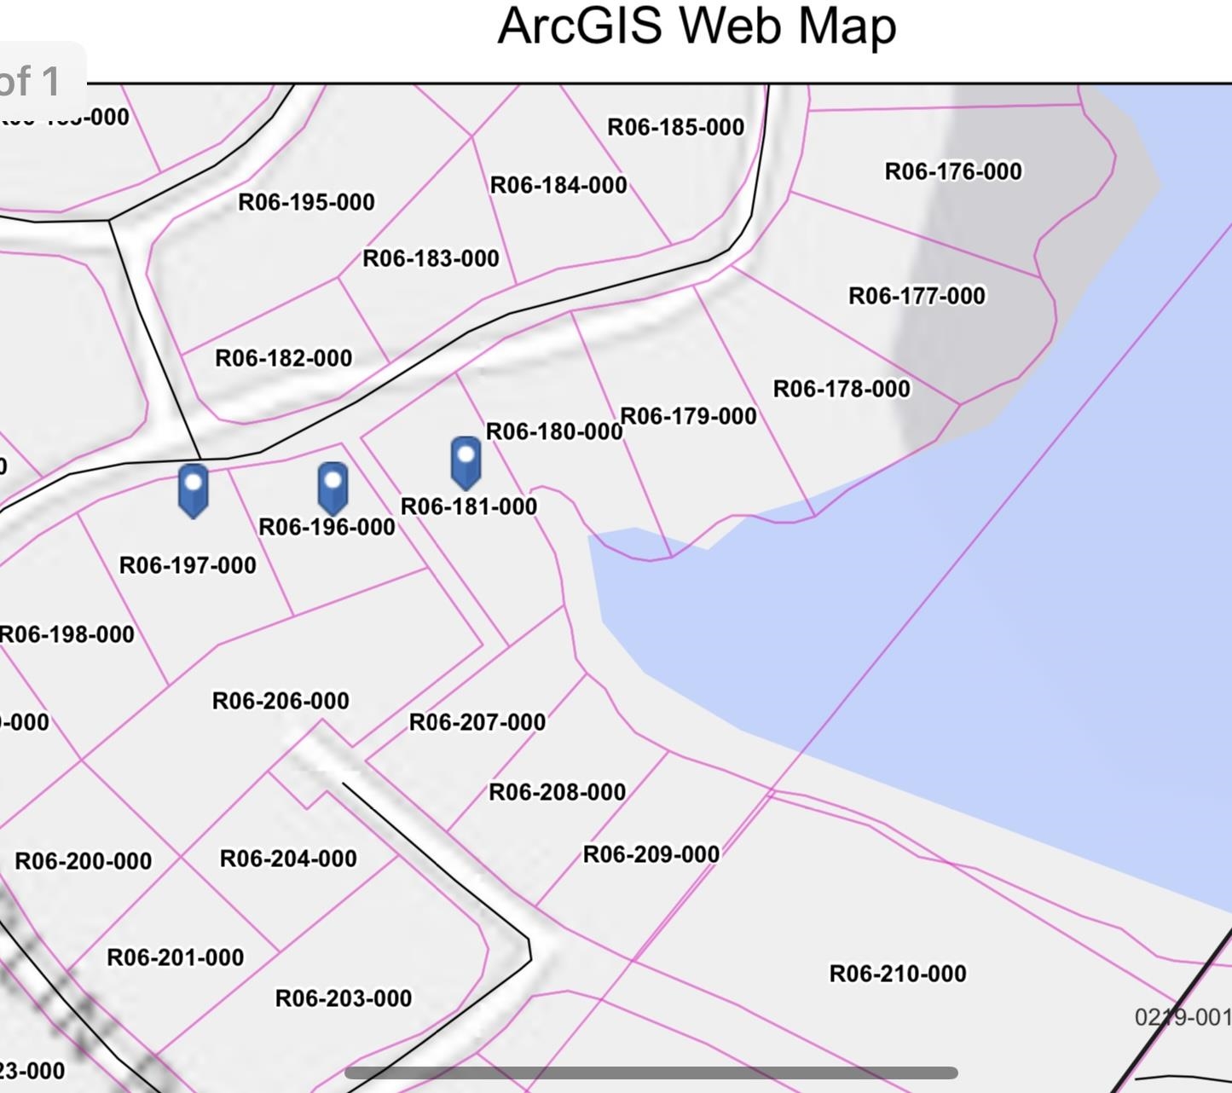Select parcel label R06-200-000
1232x1093 pixels.
pos(84,861)
